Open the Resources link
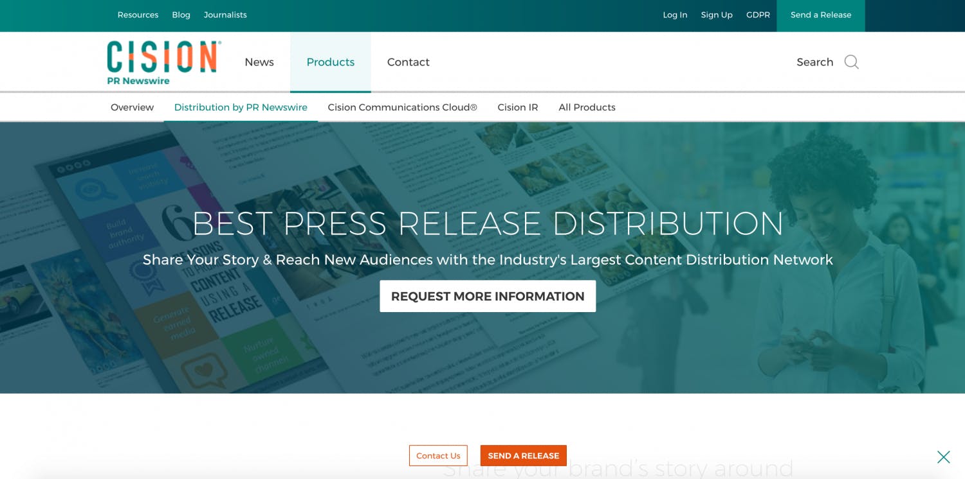The width and height of the screenshot is (965, 479). click(x=138, y=15)
